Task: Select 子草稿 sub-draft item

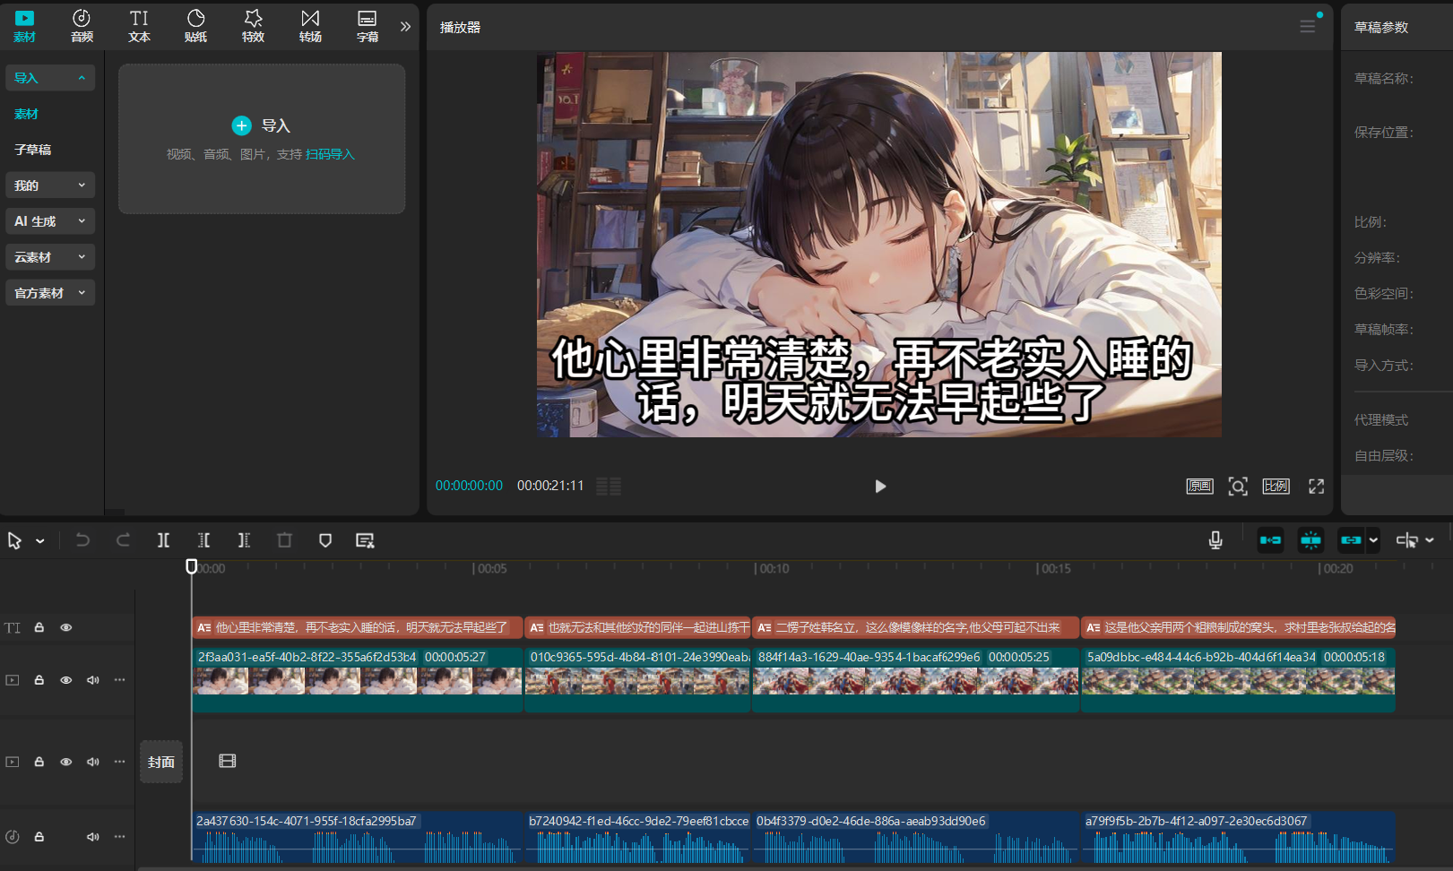Action: (33, 150)
